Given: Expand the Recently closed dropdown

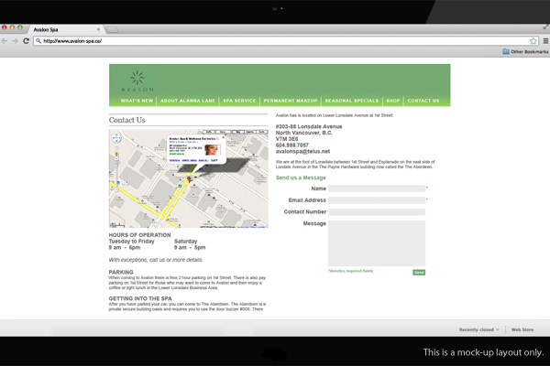Looking at the screenshot, I should click(x=479, y=329).
